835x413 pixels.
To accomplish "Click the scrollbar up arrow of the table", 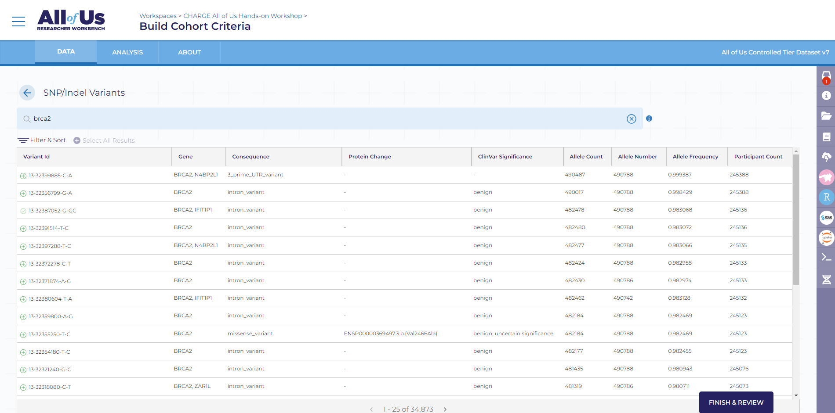I will (796, 151).
